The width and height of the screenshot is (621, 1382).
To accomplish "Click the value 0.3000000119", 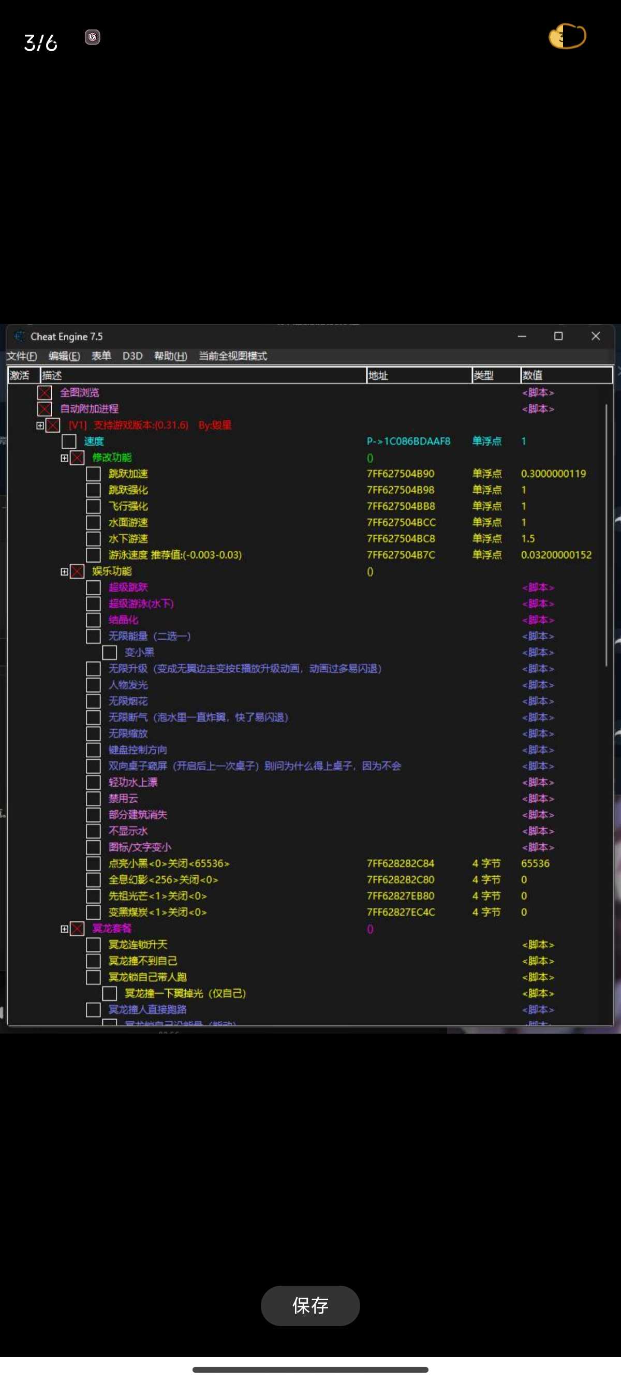I will pos(553,474).
